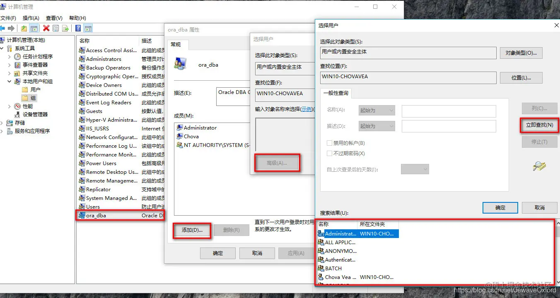Viewport: 560px width, 298px height.
Task: Click the BATCH entry icon in search results
Action: coord(321,269)
